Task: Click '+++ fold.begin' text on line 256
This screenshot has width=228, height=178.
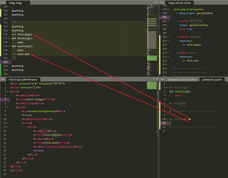Action: (22, 35)
